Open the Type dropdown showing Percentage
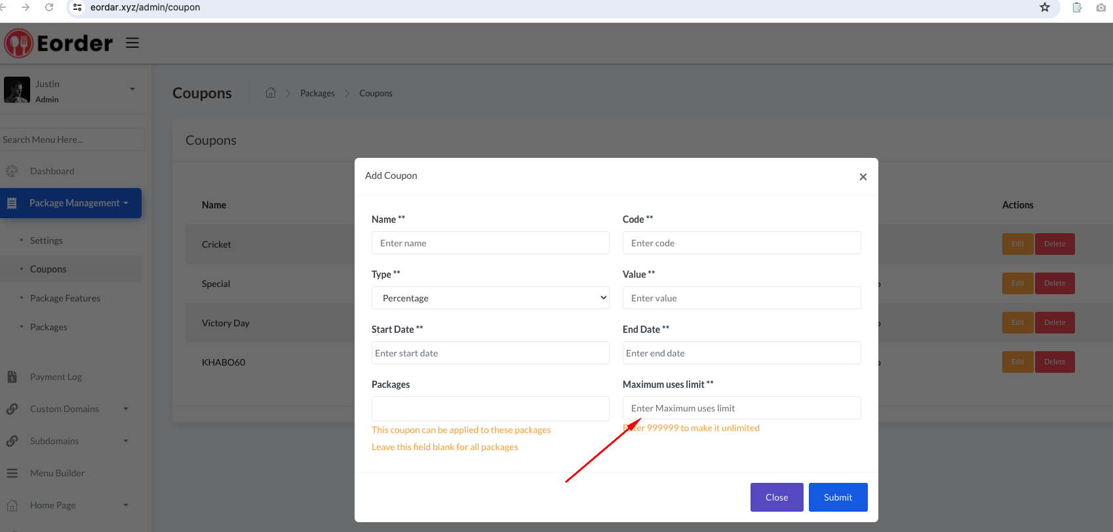Viewport: 1113px width, 532px height. 490,298
